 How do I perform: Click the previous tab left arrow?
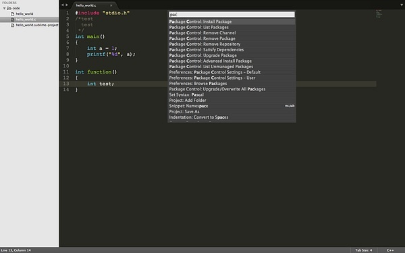pyautogui.click(x=63, y=5)
